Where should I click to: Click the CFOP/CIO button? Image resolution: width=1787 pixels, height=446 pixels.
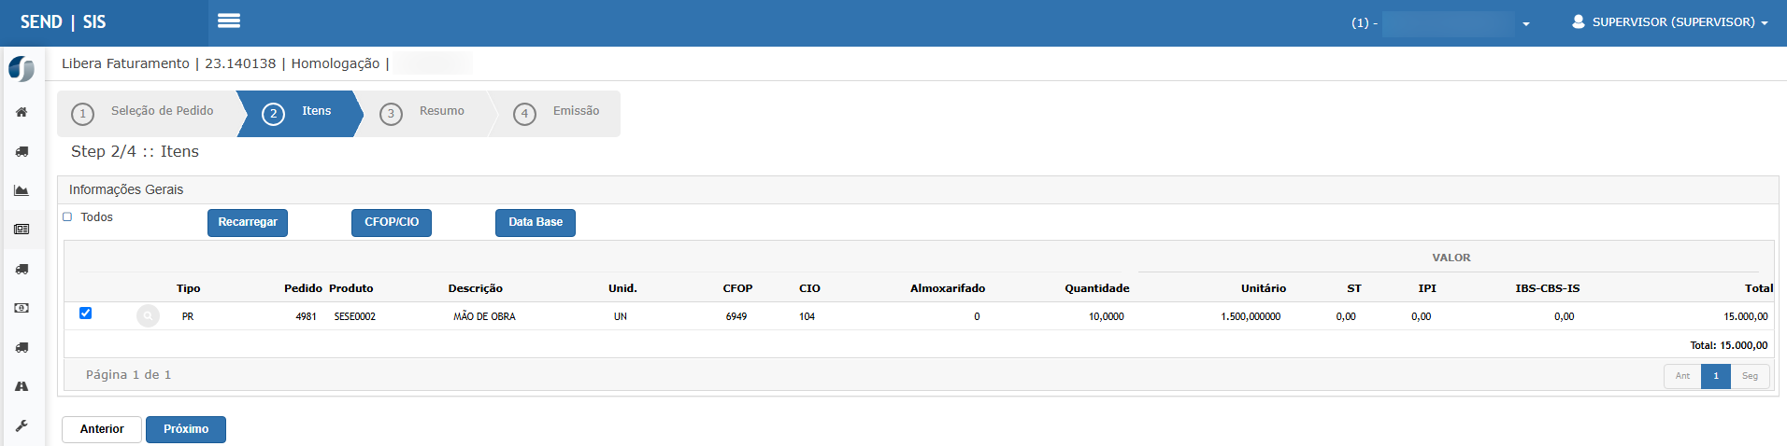coord(392,223)
